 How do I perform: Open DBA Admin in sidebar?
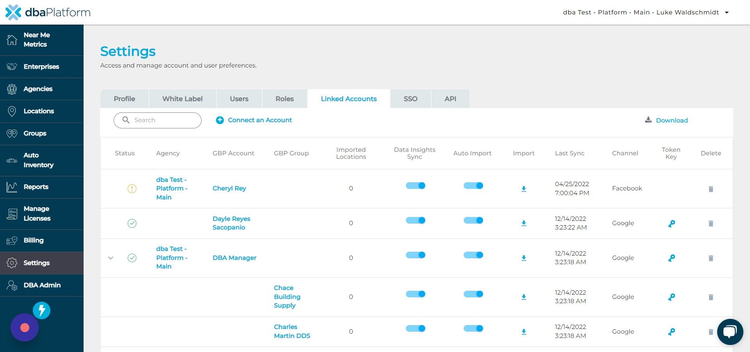(41, 285)
